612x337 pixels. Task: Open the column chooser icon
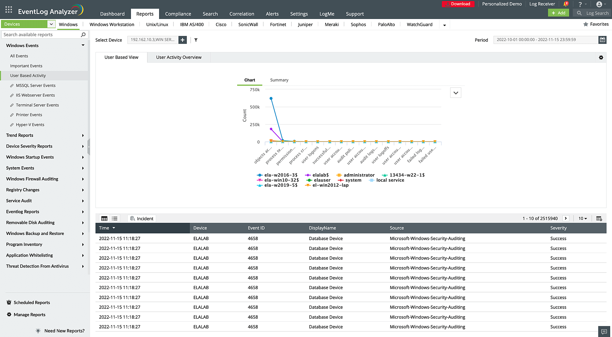click(599, 218)
